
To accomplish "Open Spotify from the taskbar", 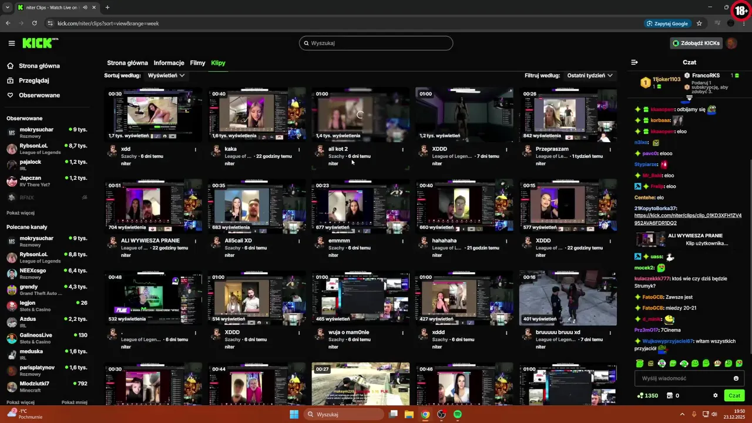I will click(458, 414).
